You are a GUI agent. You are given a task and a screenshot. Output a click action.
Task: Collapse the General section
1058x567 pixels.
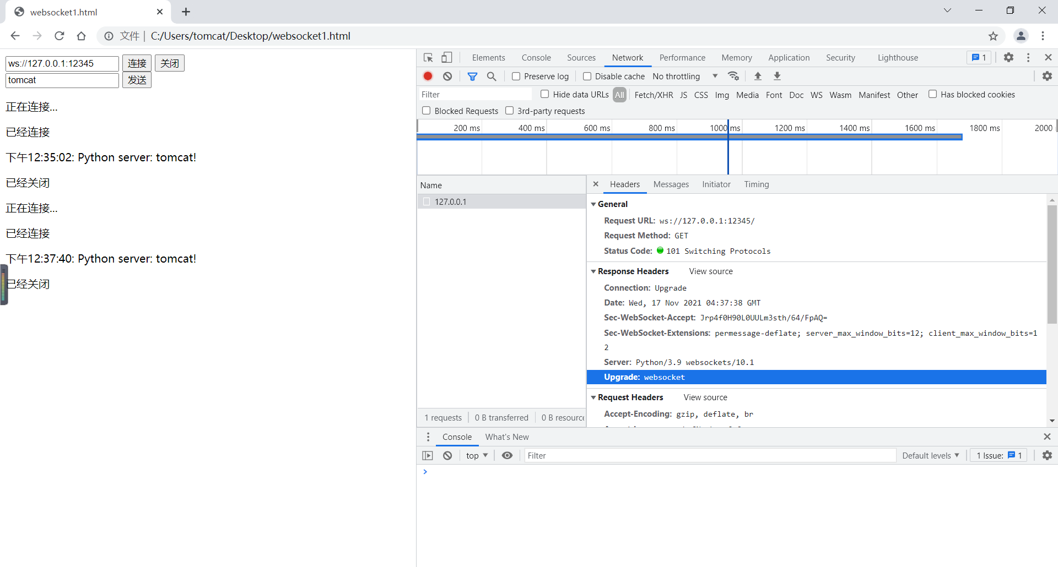[593, 204]
